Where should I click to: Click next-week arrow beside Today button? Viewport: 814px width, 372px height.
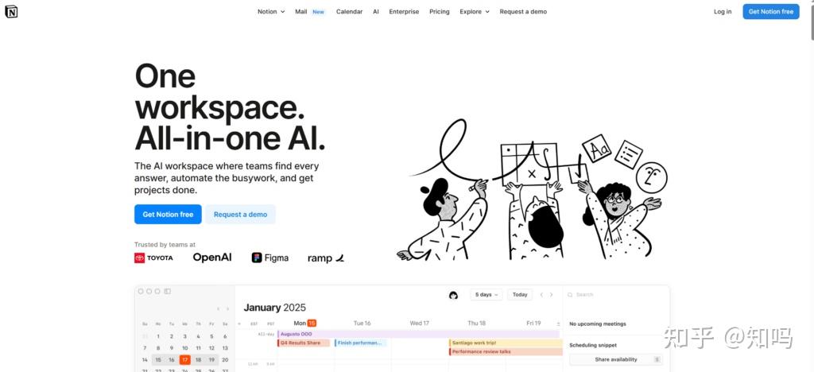tap(552, 295)
